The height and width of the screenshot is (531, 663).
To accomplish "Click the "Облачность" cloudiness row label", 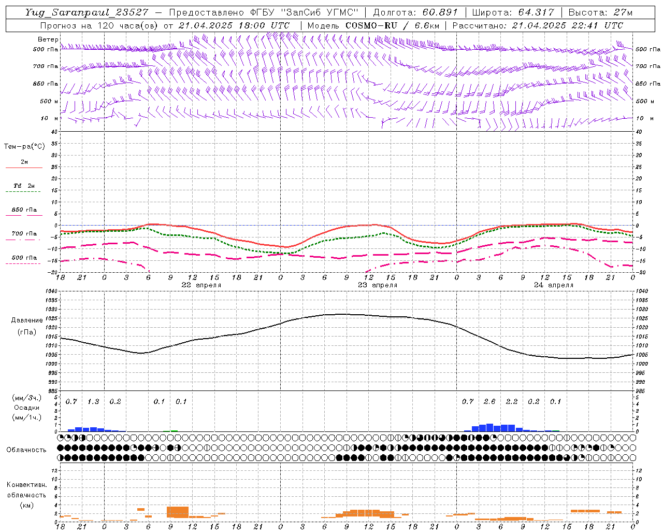I will [x=26, y=450].
